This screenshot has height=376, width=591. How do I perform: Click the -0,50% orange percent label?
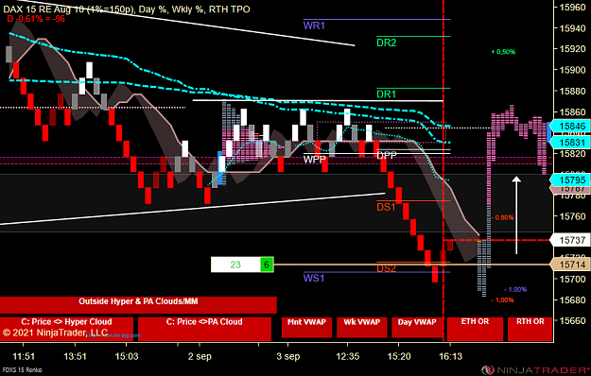[x=502, y=217]
